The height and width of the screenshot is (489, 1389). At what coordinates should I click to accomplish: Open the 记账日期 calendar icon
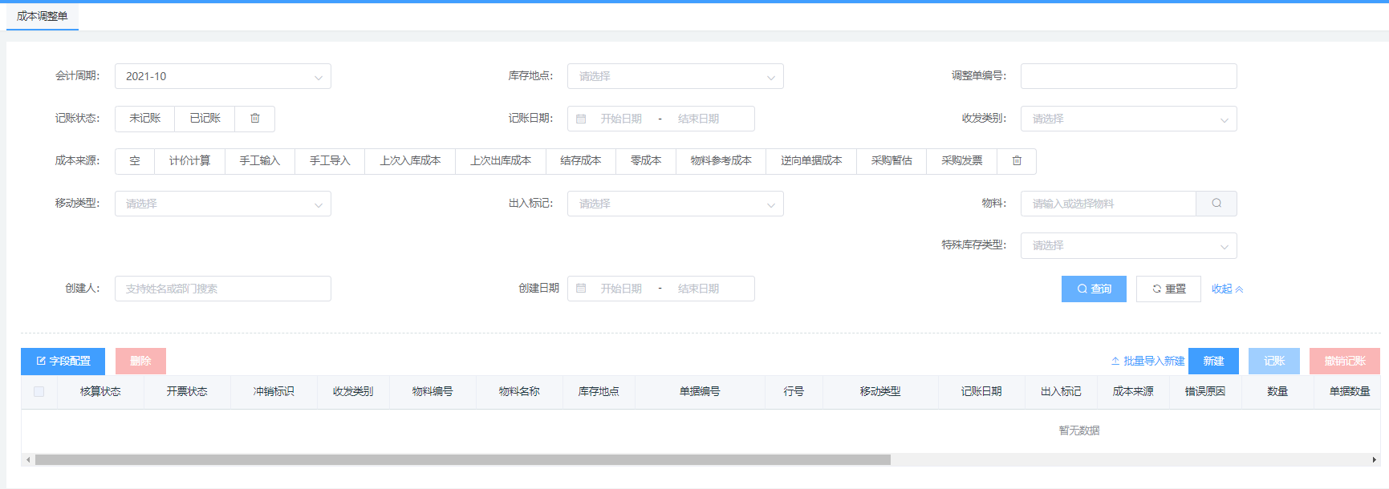[x=582, y=119]
